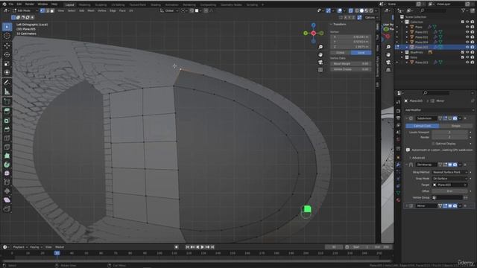Select the Bevel tool
Viewport: 477px width, 268px height.
(x=7, y=129)
